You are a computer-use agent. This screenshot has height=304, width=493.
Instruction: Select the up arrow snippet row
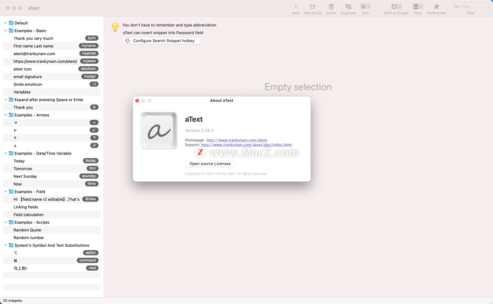[52, 138]
